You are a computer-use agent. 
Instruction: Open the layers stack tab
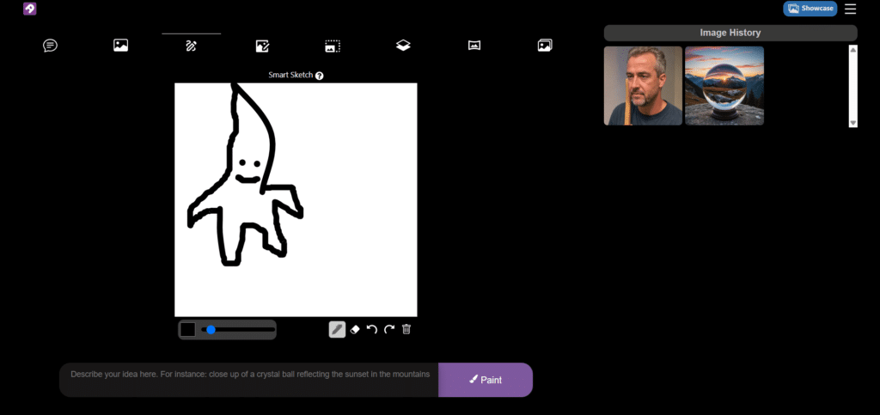(x=403, y=46)
